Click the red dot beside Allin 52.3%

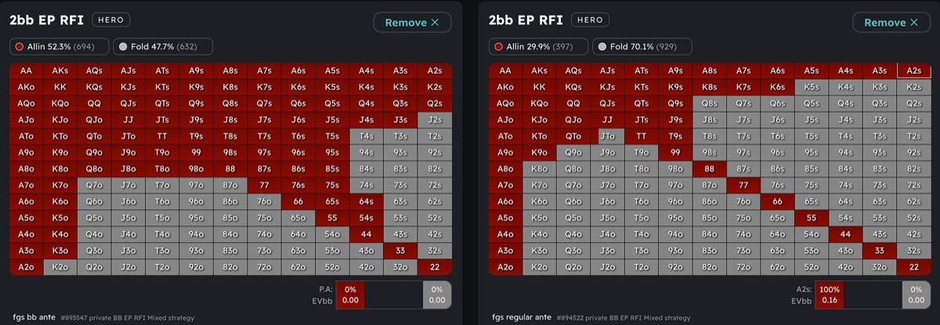[18, 47]
